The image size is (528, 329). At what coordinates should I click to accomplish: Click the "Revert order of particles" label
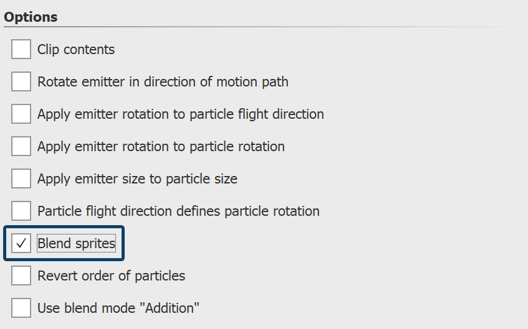coord(111,276)
